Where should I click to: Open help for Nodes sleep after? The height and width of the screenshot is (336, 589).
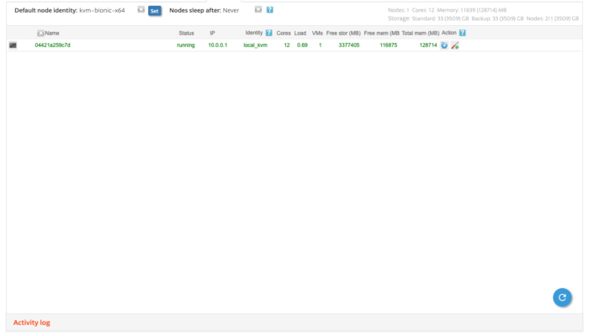tap(269, 10)
